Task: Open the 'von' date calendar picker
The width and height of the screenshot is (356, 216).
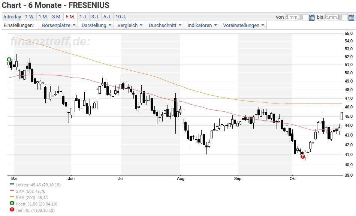Action: [x=312, y=17]
